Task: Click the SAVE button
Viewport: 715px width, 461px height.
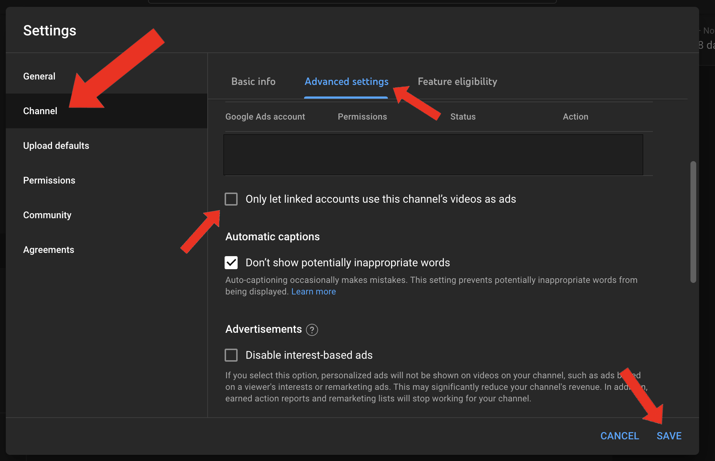Action: 669,436
